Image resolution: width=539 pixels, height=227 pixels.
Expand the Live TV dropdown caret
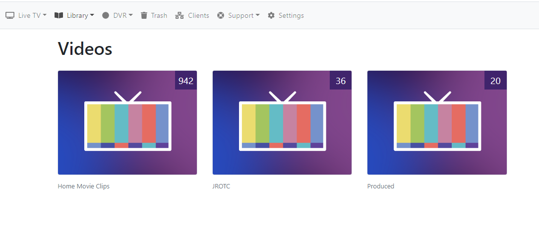click(45, 15)
